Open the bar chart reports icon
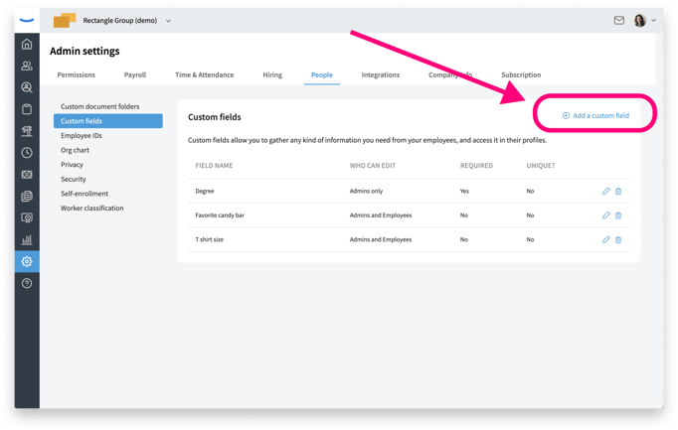Image resolution: width=678 pixels, height=430 pixels. [27, 239]
